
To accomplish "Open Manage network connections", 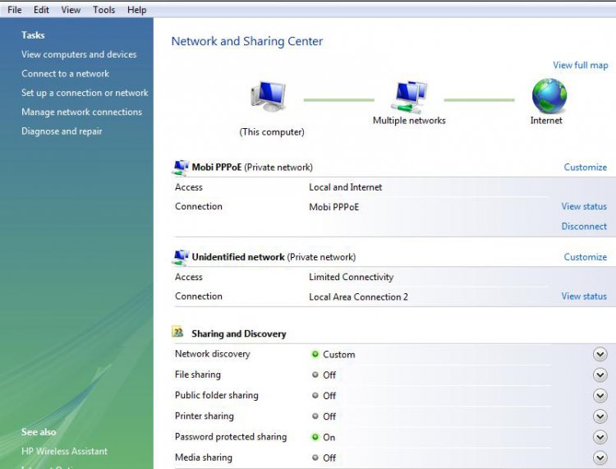I will click(81, 112).
